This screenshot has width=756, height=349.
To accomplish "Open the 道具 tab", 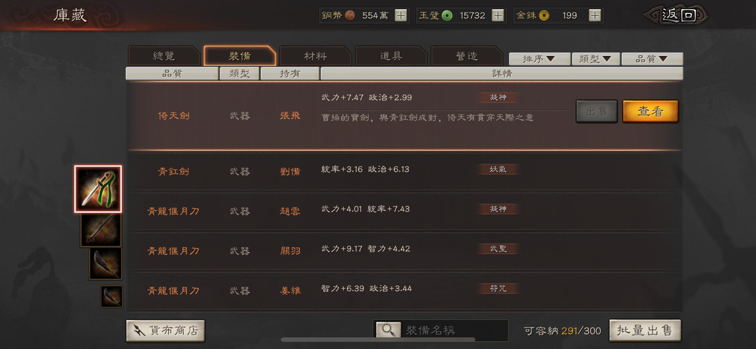I will click(x=391, y=56).
